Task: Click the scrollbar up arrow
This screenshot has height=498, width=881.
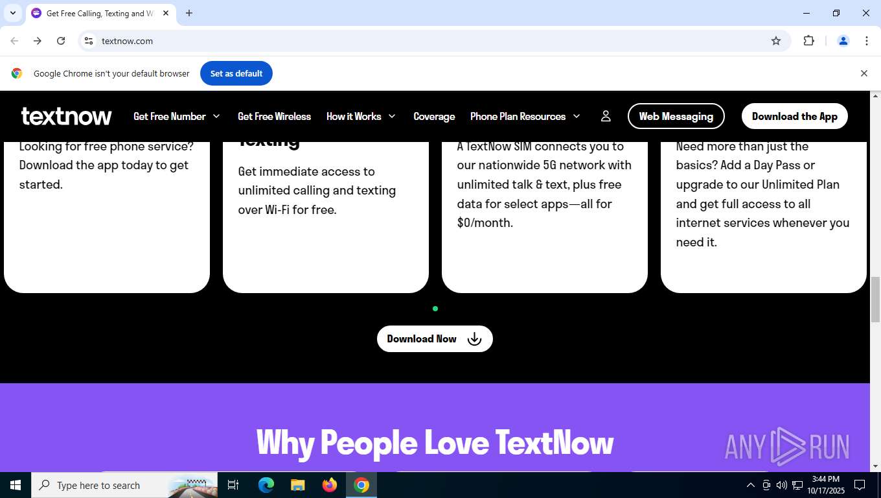Action: [x=875, y=96]
